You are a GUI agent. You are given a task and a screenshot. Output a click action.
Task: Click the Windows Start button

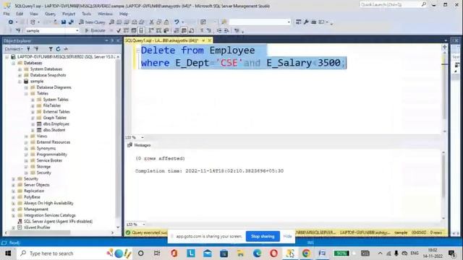click(x=8, y=253)
